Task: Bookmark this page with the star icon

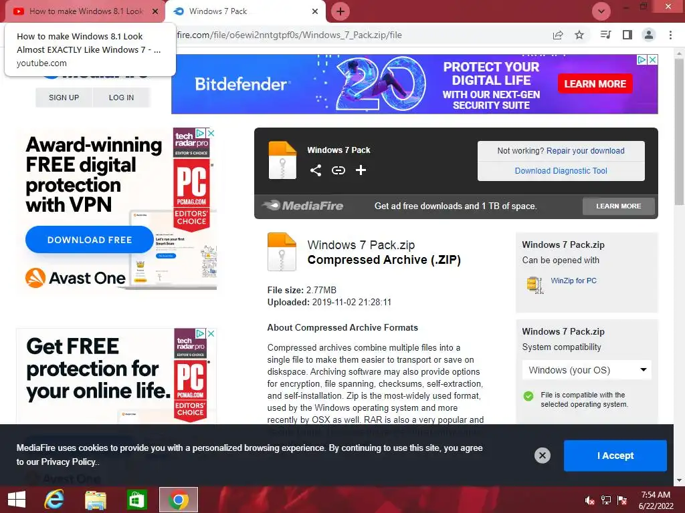Action: [x=579, y=35]
